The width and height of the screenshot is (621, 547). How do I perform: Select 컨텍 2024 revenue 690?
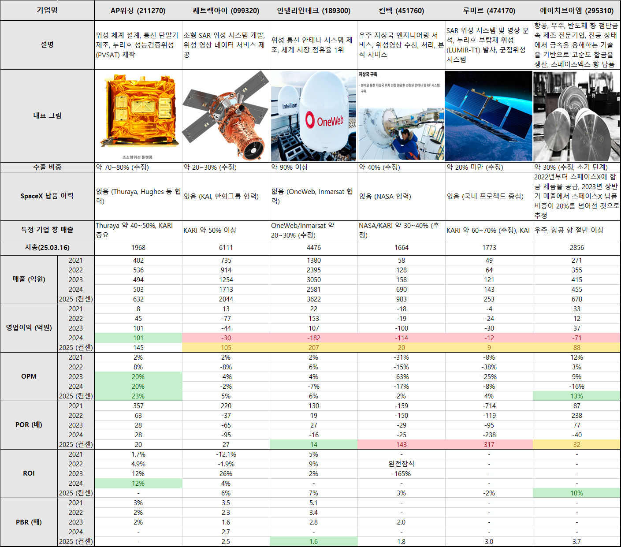point(401,290)
